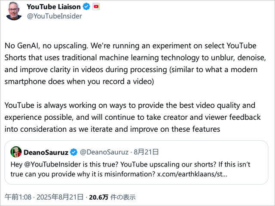Image resolution: width=275 pixels, height=206 pixels.
Task: Open the x.com/earthklaans link in the quote
Action: point(191,174)
